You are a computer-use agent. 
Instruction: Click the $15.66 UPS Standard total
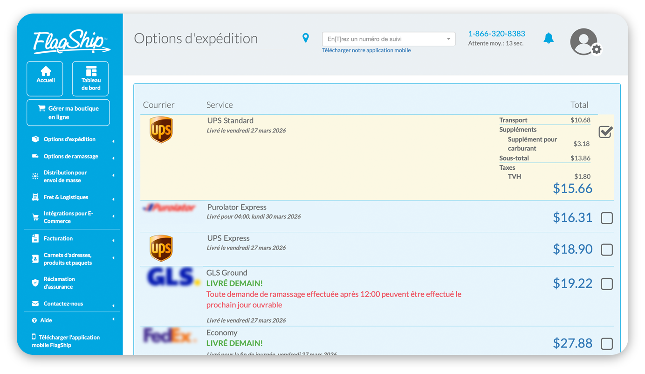click(572, 188)
